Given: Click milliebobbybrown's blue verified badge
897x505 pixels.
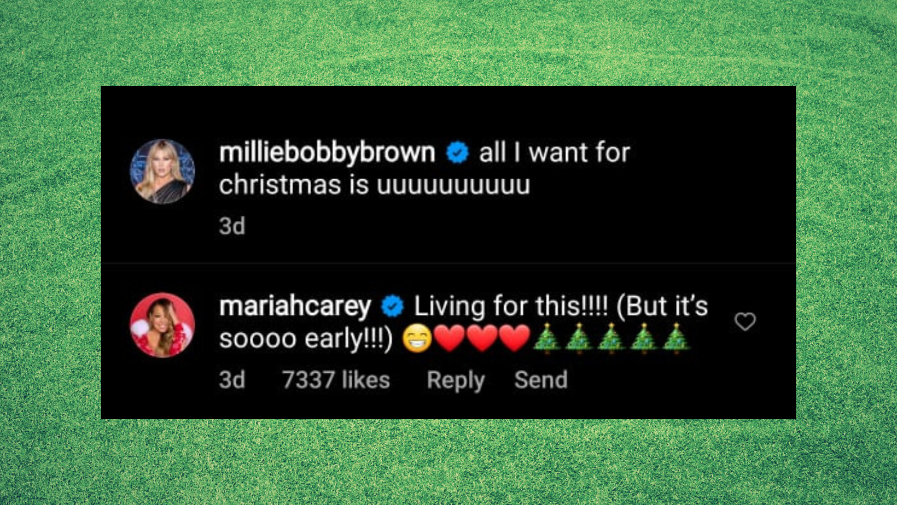Looking at the screenshot, I should click(457, 152).
